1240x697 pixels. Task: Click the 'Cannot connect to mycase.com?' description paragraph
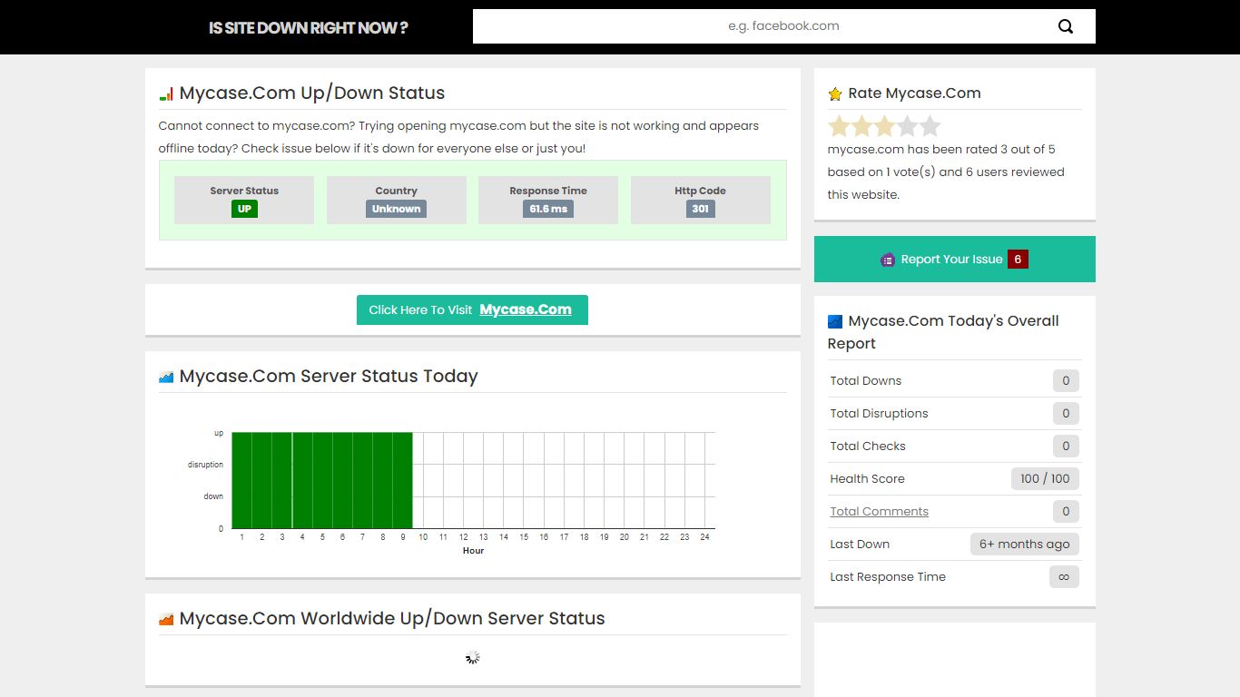point(458,137)
